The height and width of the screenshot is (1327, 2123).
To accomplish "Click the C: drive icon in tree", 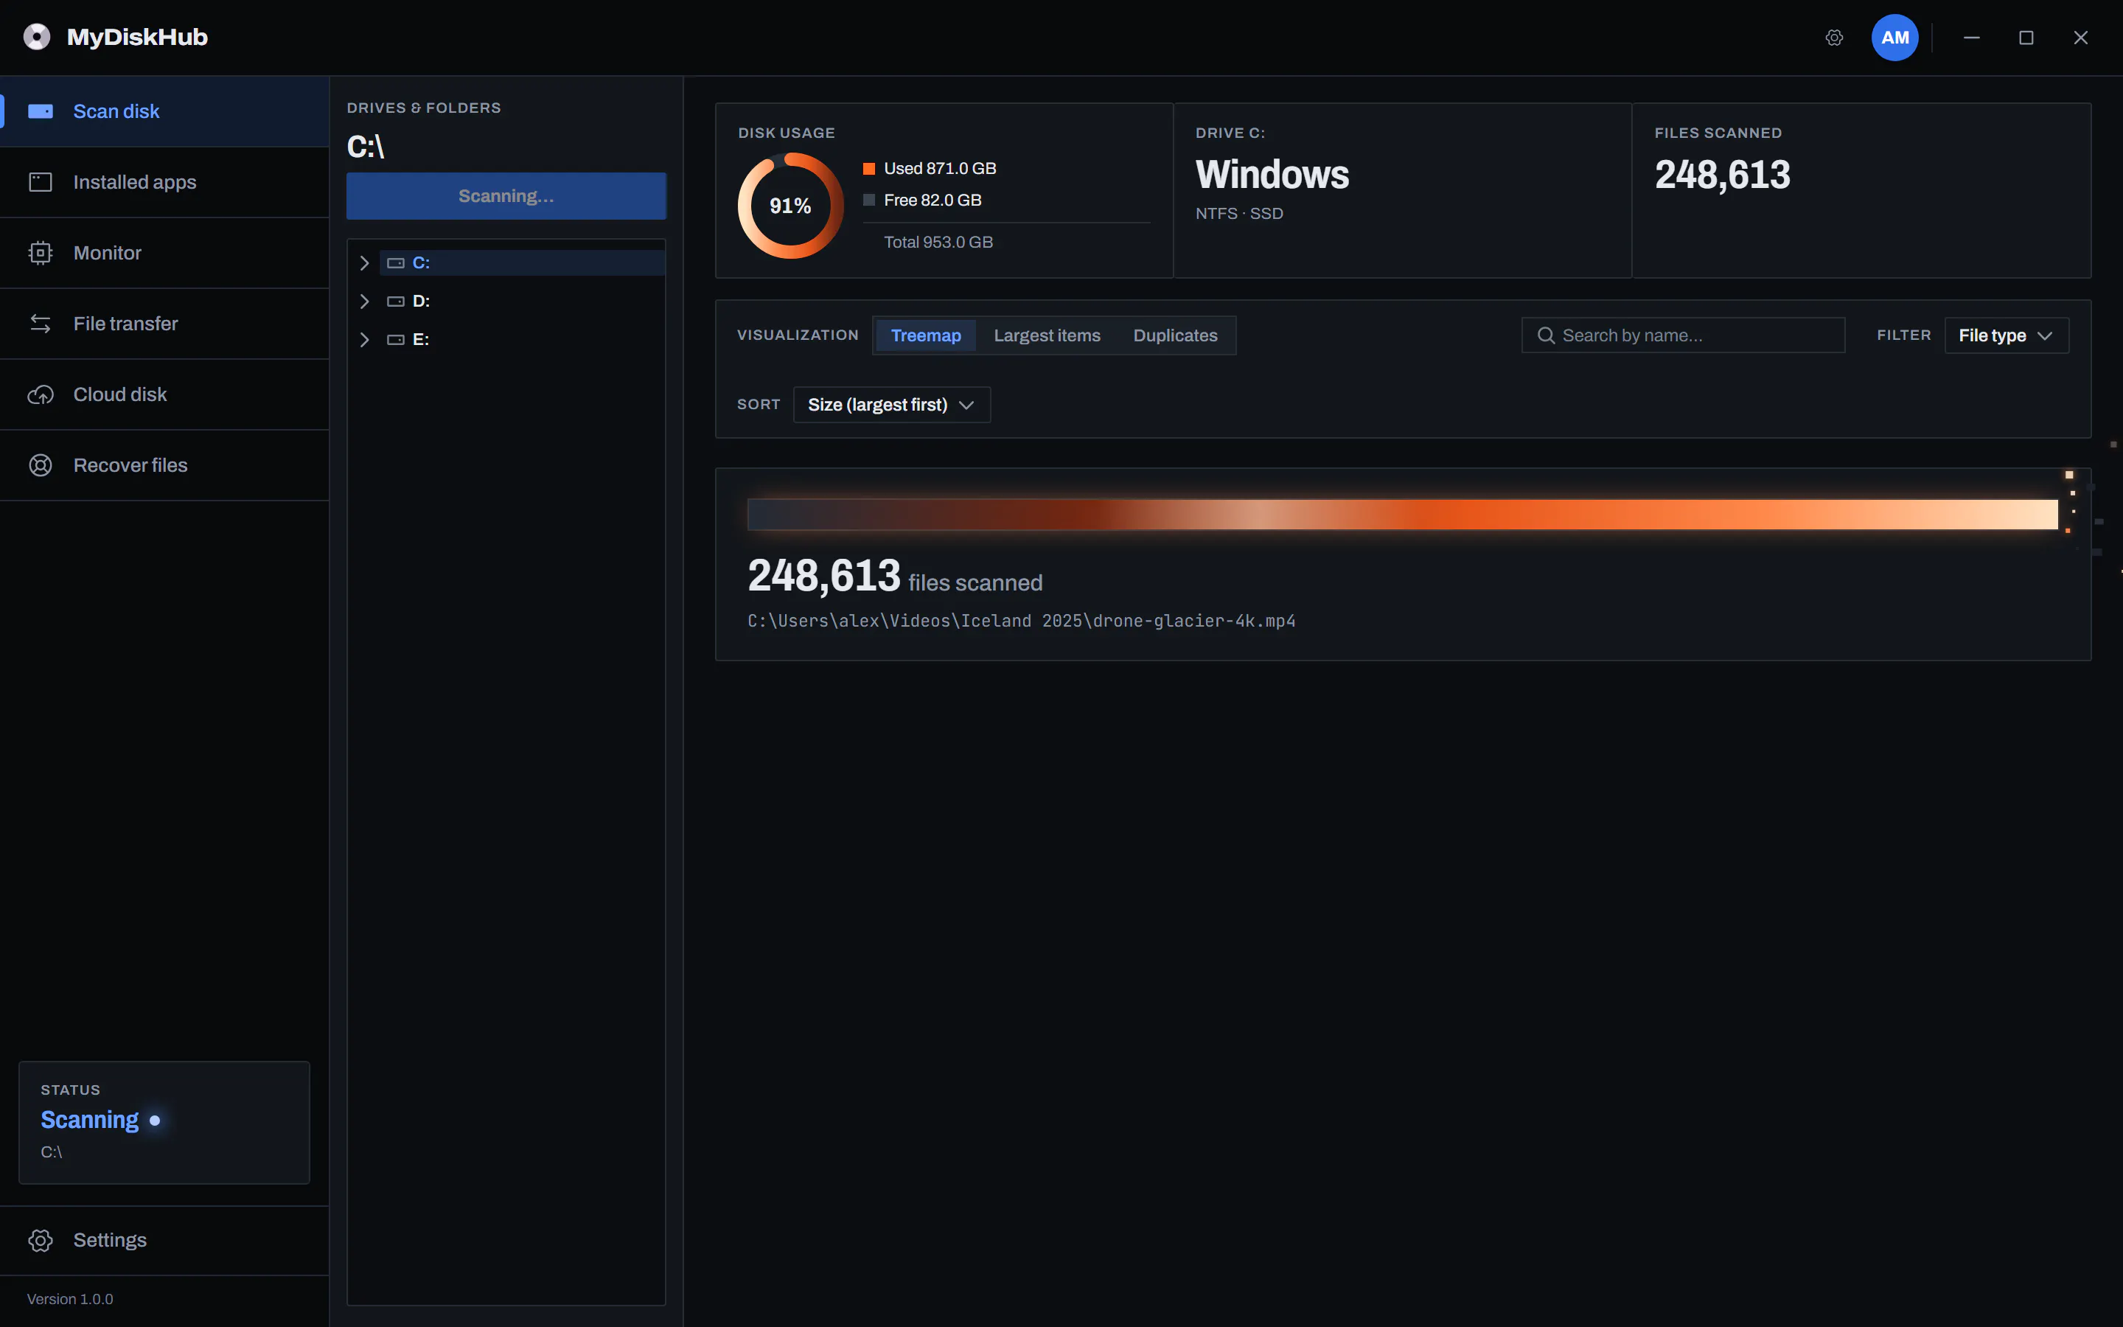I will tap(396, 263).
